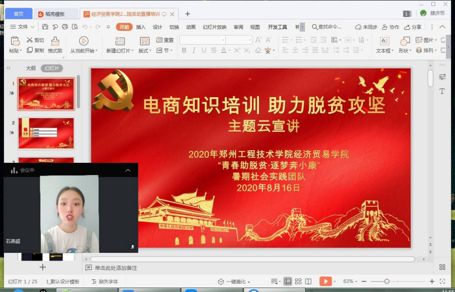Open the 动画 Animation ribbon tab

tap(190, 27)
